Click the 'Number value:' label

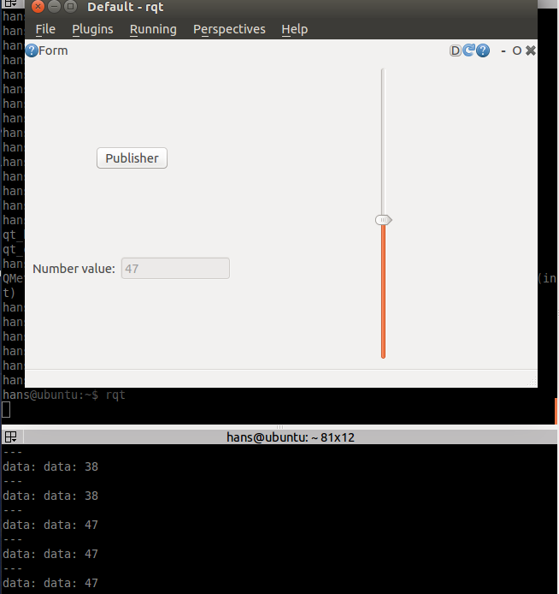coord(74,269)
